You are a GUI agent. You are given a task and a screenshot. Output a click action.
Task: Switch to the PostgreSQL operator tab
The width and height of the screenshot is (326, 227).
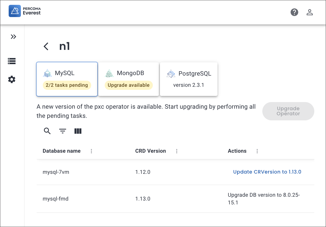pos(188,79)
